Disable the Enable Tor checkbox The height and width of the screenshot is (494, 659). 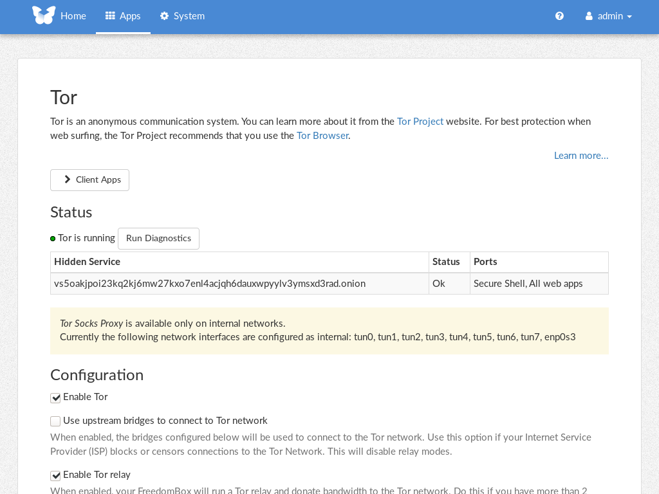click(x=55, y=398)
